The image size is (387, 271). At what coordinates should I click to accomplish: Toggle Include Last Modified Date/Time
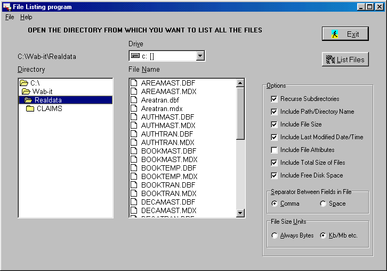(x=274, y=137)
